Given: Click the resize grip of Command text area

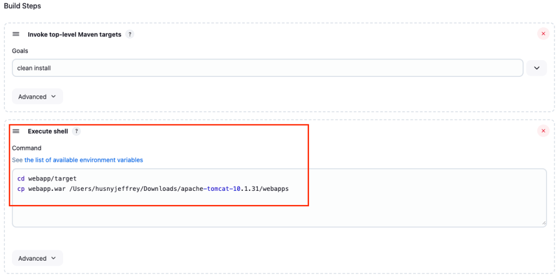Looking at the screenshot, I should click(543, 223).
